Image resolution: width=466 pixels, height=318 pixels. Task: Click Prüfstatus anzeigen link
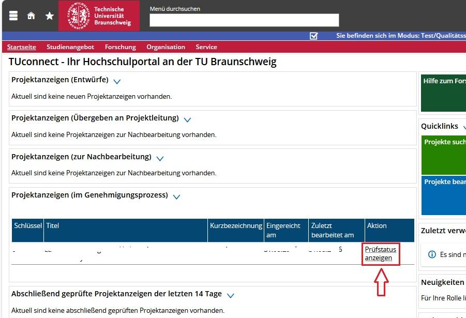pos(381,253)
